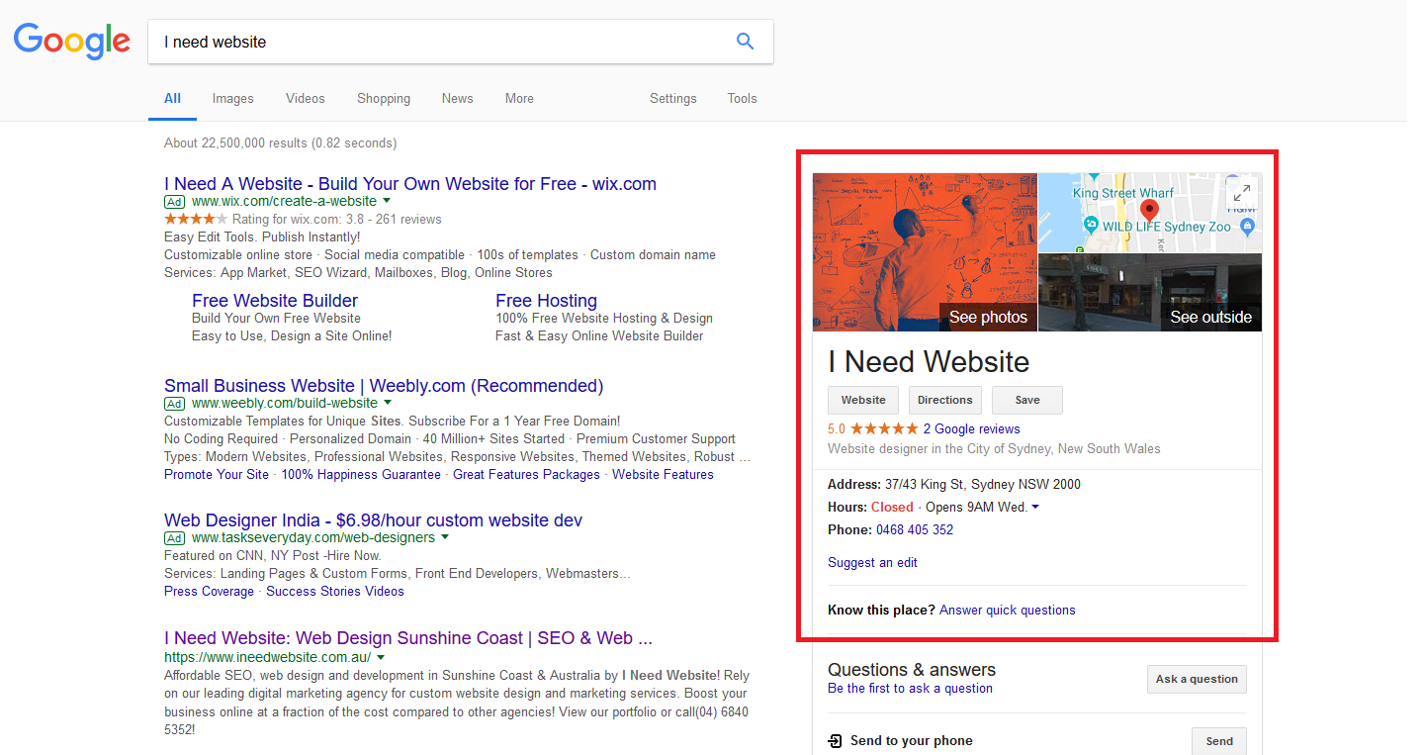Switch to the Images tab

232,99
